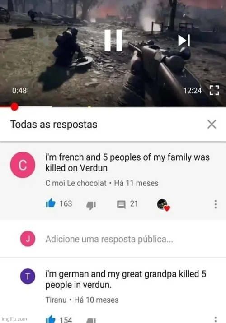
Task: Like Tiranu's reply with 154 likes
Action: coord(51,319)
